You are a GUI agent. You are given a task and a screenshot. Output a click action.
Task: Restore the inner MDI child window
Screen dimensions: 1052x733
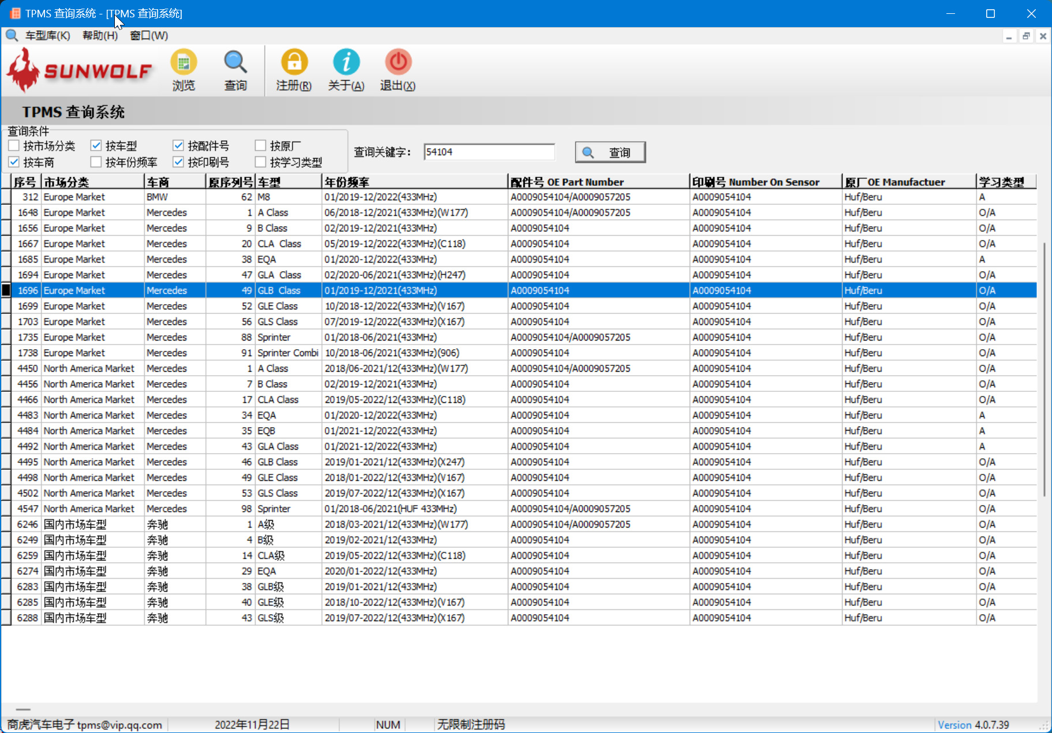[x=1025, y=36]
